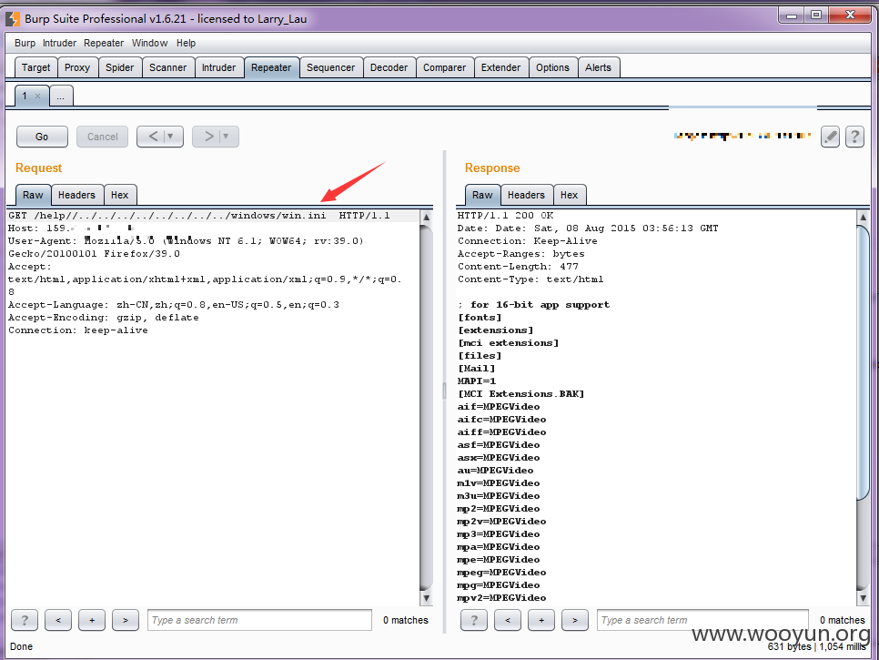The height and width of the screenshot is (660, 879).
Task: Switch to the Intruder tool tab
Action: tap(218, 67)
